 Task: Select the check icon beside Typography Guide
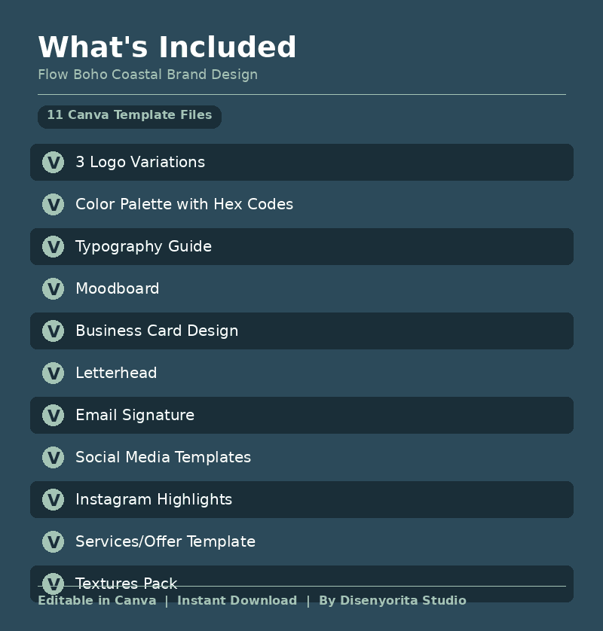click(x=53, y=246)
